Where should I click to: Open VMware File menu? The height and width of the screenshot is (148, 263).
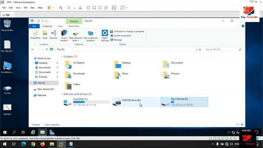pyautogui.click(x=4, y=8)
